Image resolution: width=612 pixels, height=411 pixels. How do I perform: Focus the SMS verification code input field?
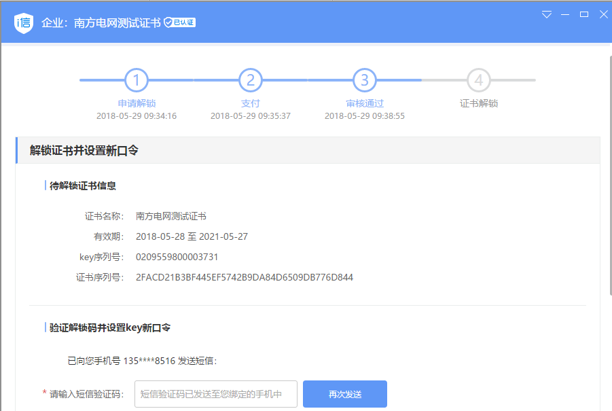click(x=216, y=394)
